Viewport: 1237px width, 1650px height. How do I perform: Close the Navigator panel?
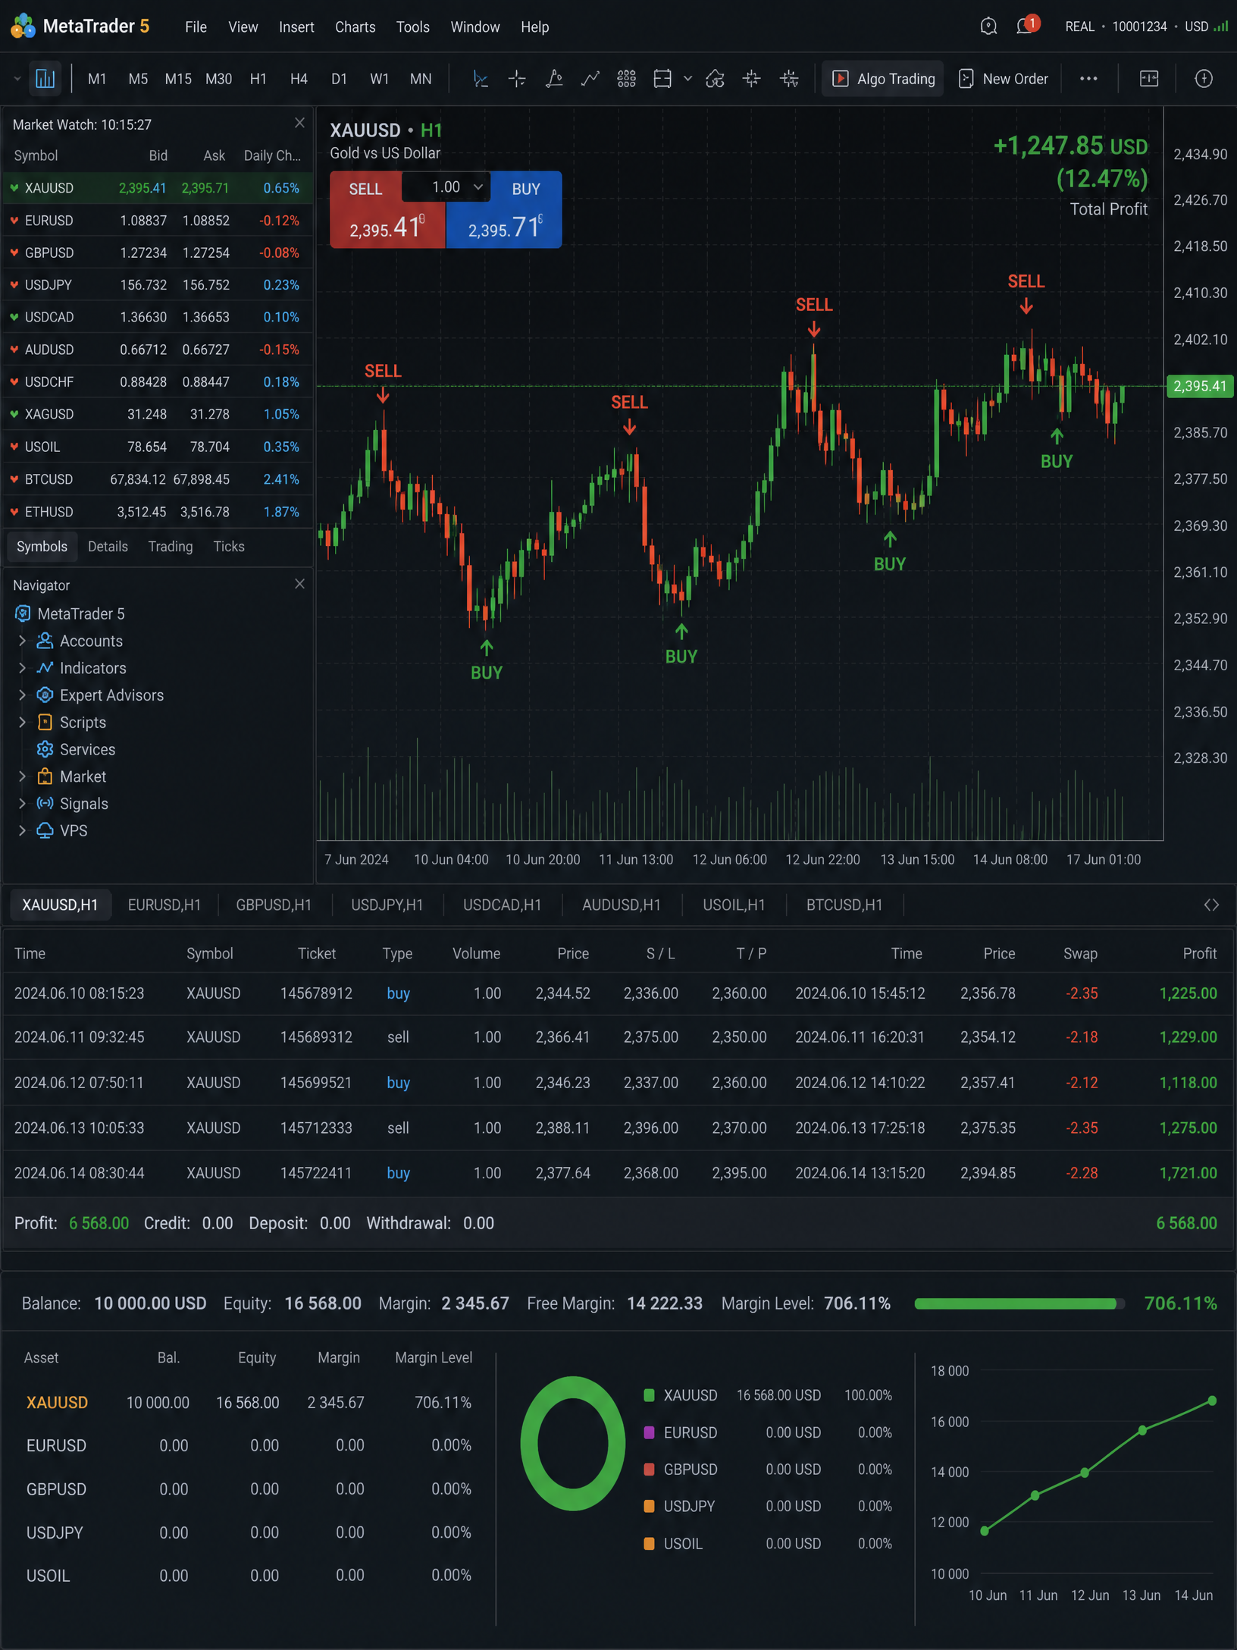299,584
